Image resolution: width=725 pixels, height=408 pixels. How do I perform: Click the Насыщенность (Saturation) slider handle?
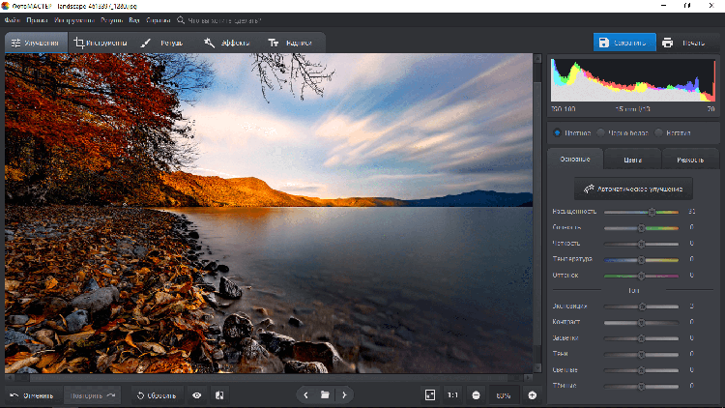click(652, 211)
